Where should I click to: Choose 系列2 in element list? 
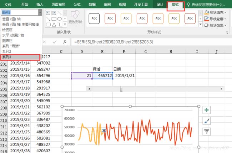coord(21,51)
